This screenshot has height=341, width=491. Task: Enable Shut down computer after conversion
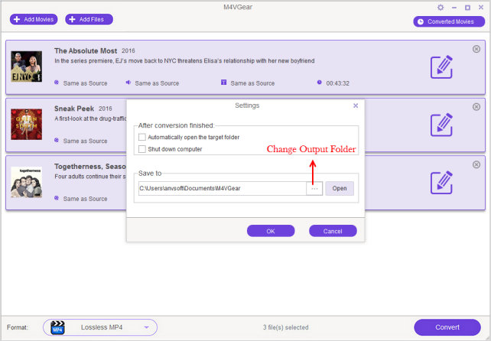[x=141, y=149]
